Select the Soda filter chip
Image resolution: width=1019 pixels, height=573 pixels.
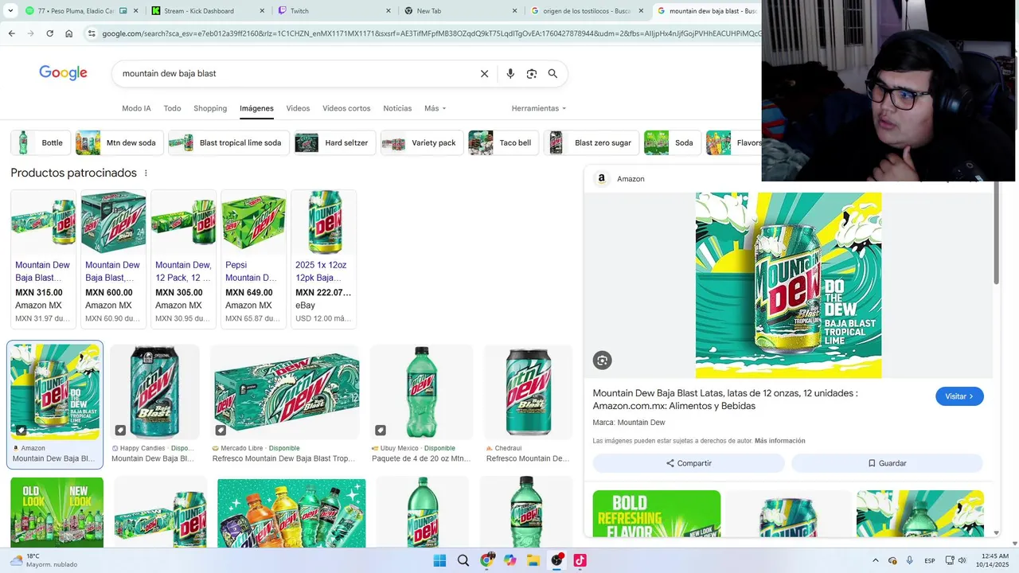click(672, 142)
